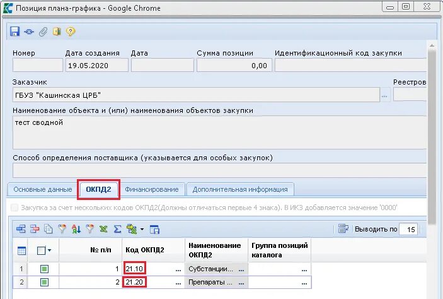Click the Код ОКПД2 column header
Image resolution: width=443 pixels, height=299 pixels.
[153, 250]
